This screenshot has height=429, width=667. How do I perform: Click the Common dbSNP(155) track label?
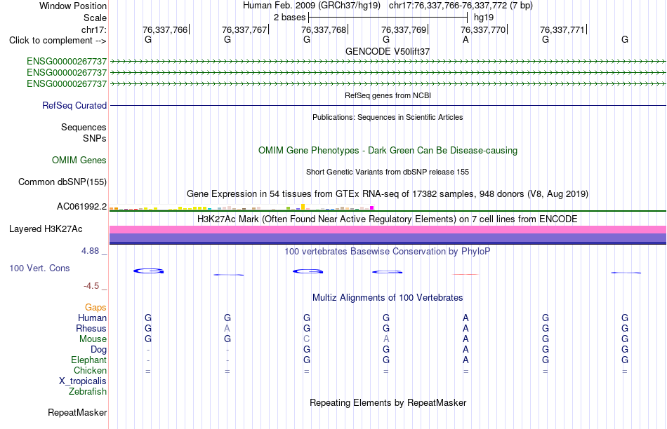pyautogui.click(x=62, y=182)
